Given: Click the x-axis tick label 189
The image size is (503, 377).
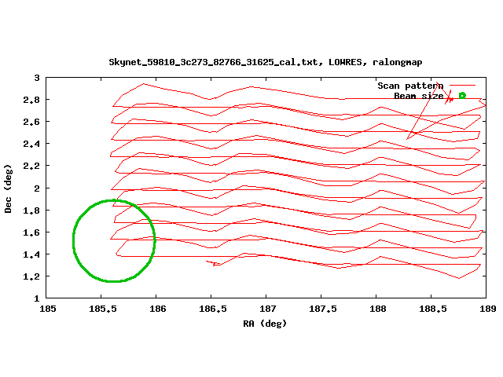Looking at the screenshot, I should click(487, 309).
